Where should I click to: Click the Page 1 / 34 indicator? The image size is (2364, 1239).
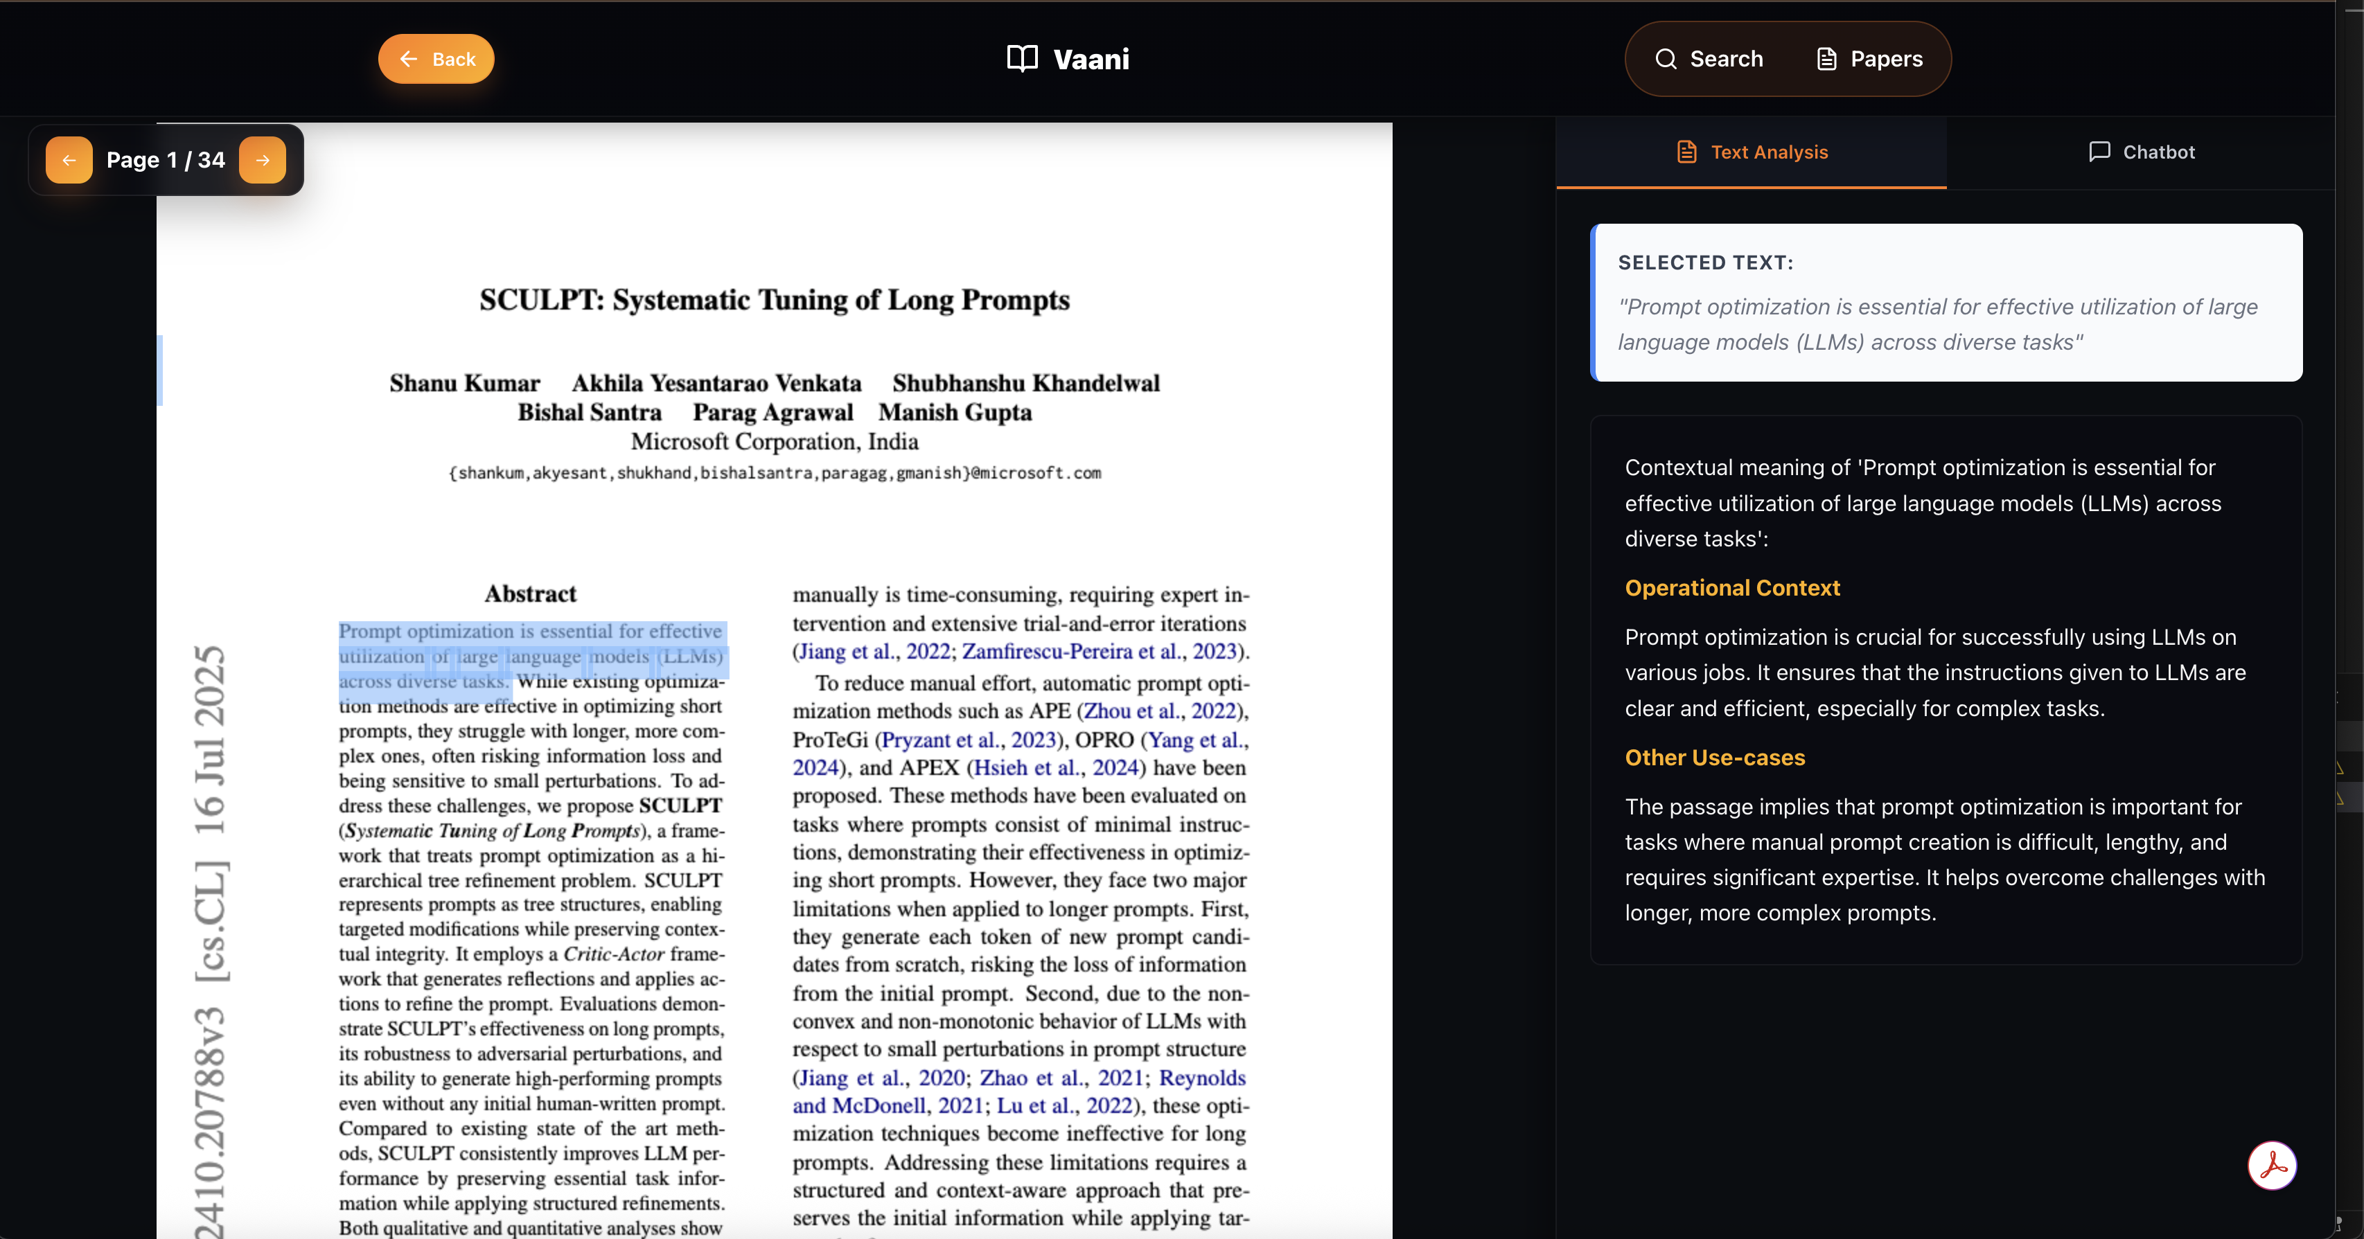point(165,159)
